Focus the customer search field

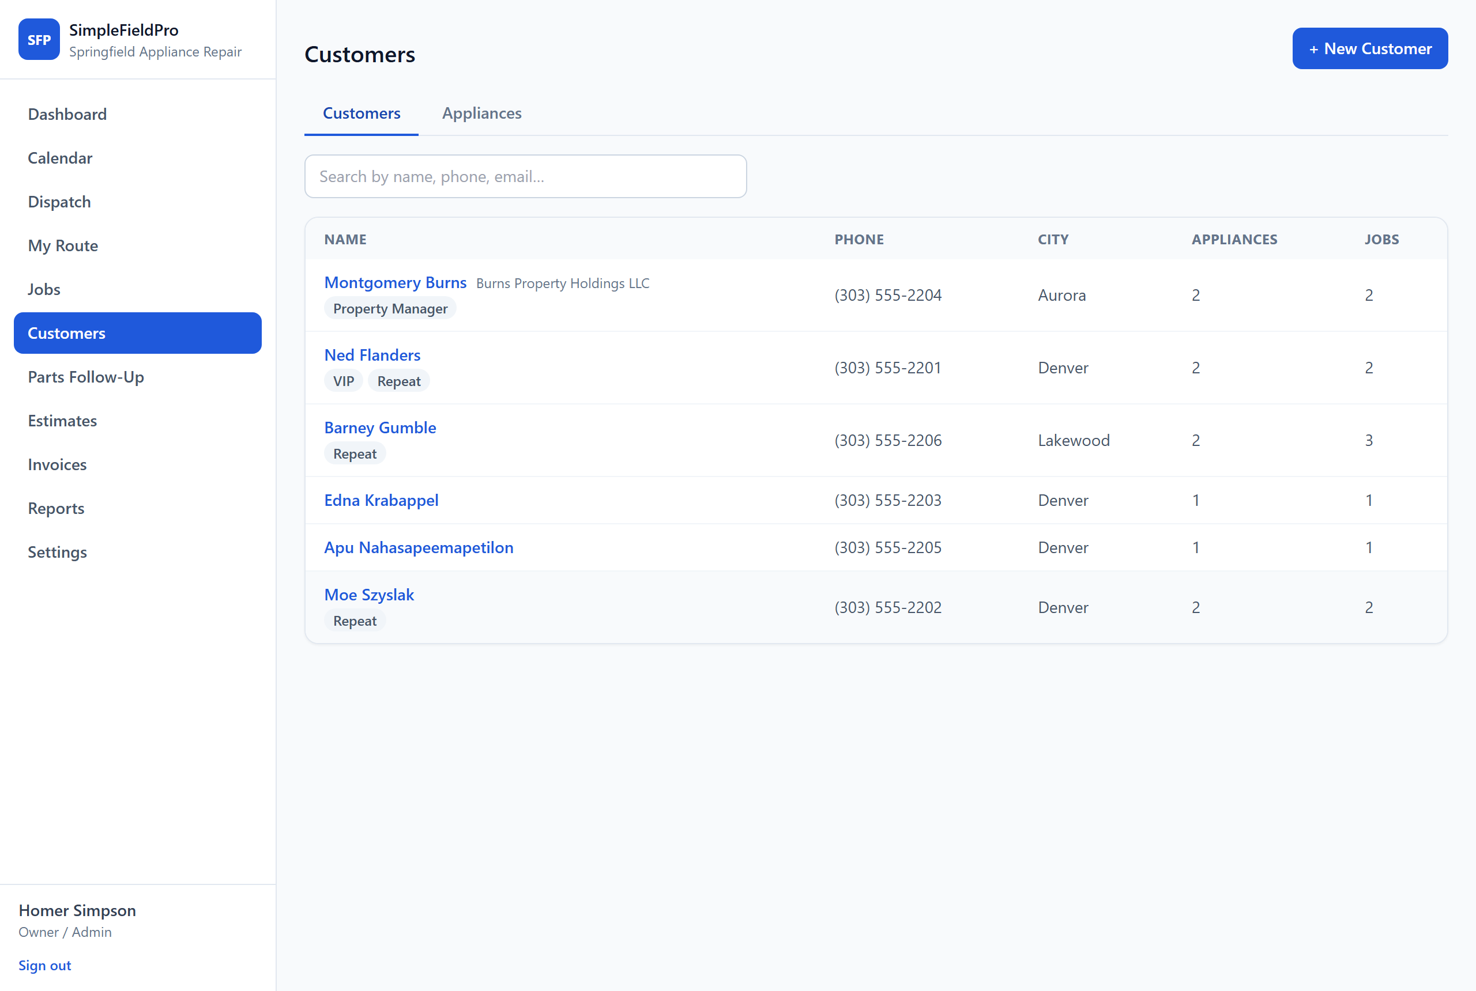click(525, 176)
